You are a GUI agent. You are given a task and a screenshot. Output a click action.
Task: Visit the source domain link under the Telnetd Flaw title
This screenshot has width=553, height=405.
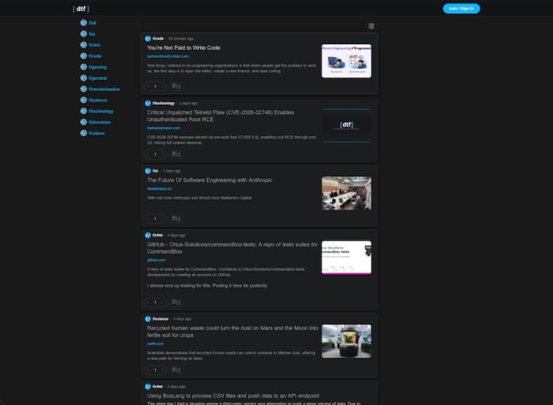163,128
